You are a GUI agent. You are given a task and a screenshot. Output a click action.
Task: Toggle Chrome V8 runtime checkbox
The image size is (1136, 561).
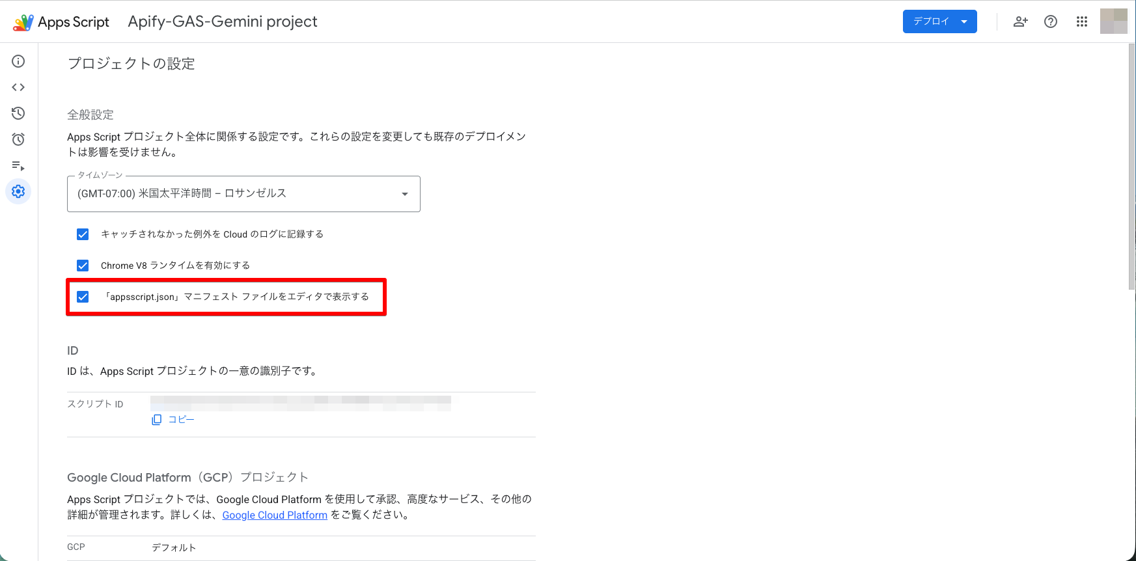coord(83,266)
